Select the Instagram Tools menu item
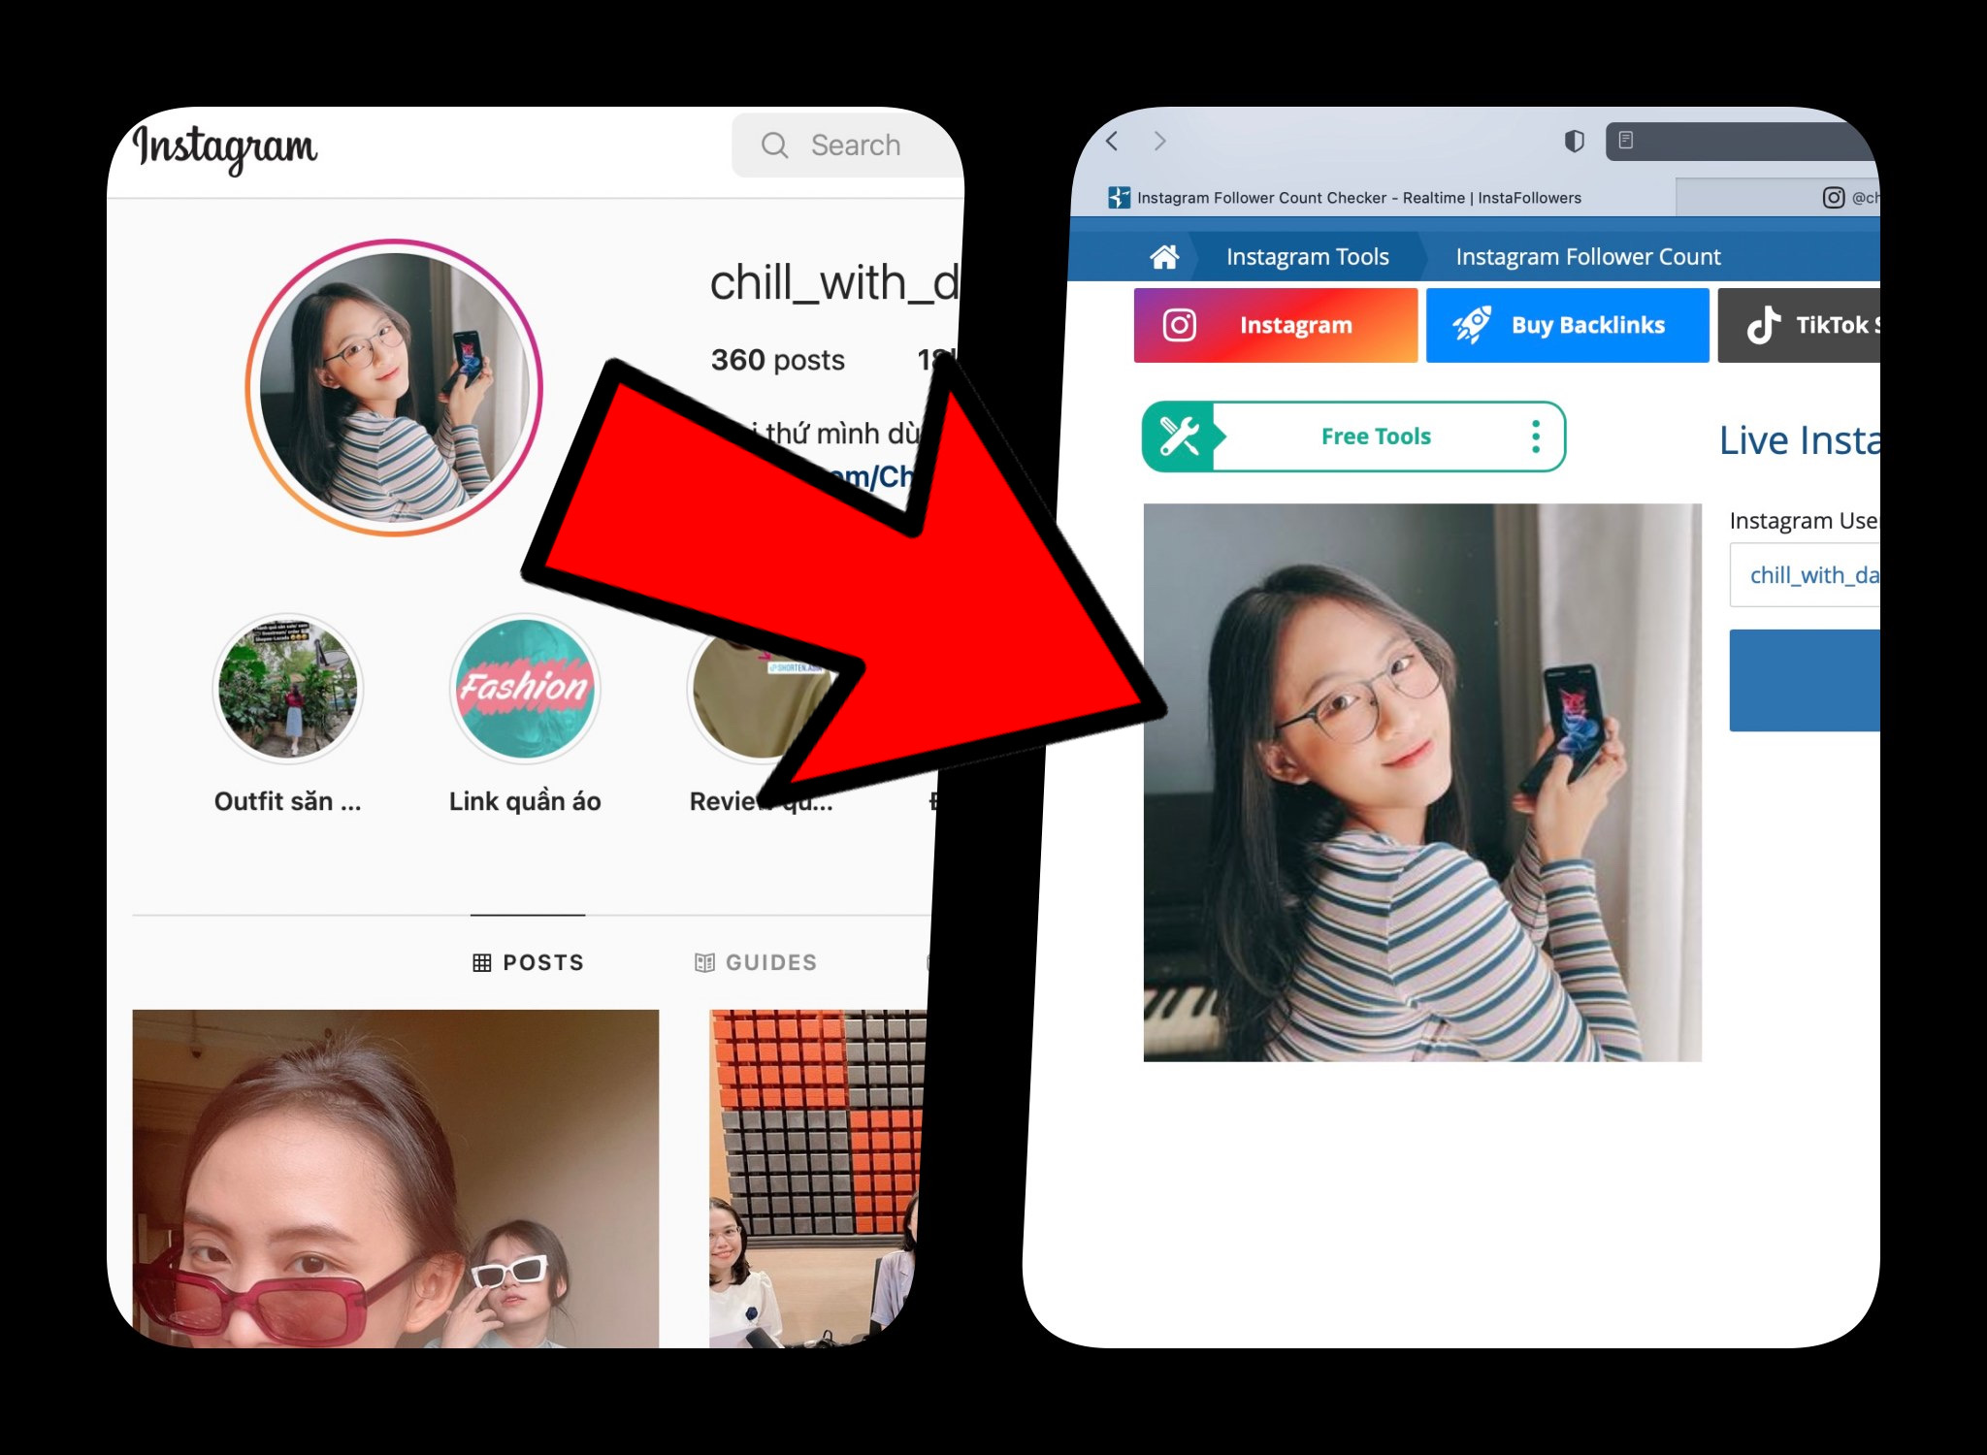Viewport: 1987px width, 1455px height. pyautogui.click(x=1305, y=256)
